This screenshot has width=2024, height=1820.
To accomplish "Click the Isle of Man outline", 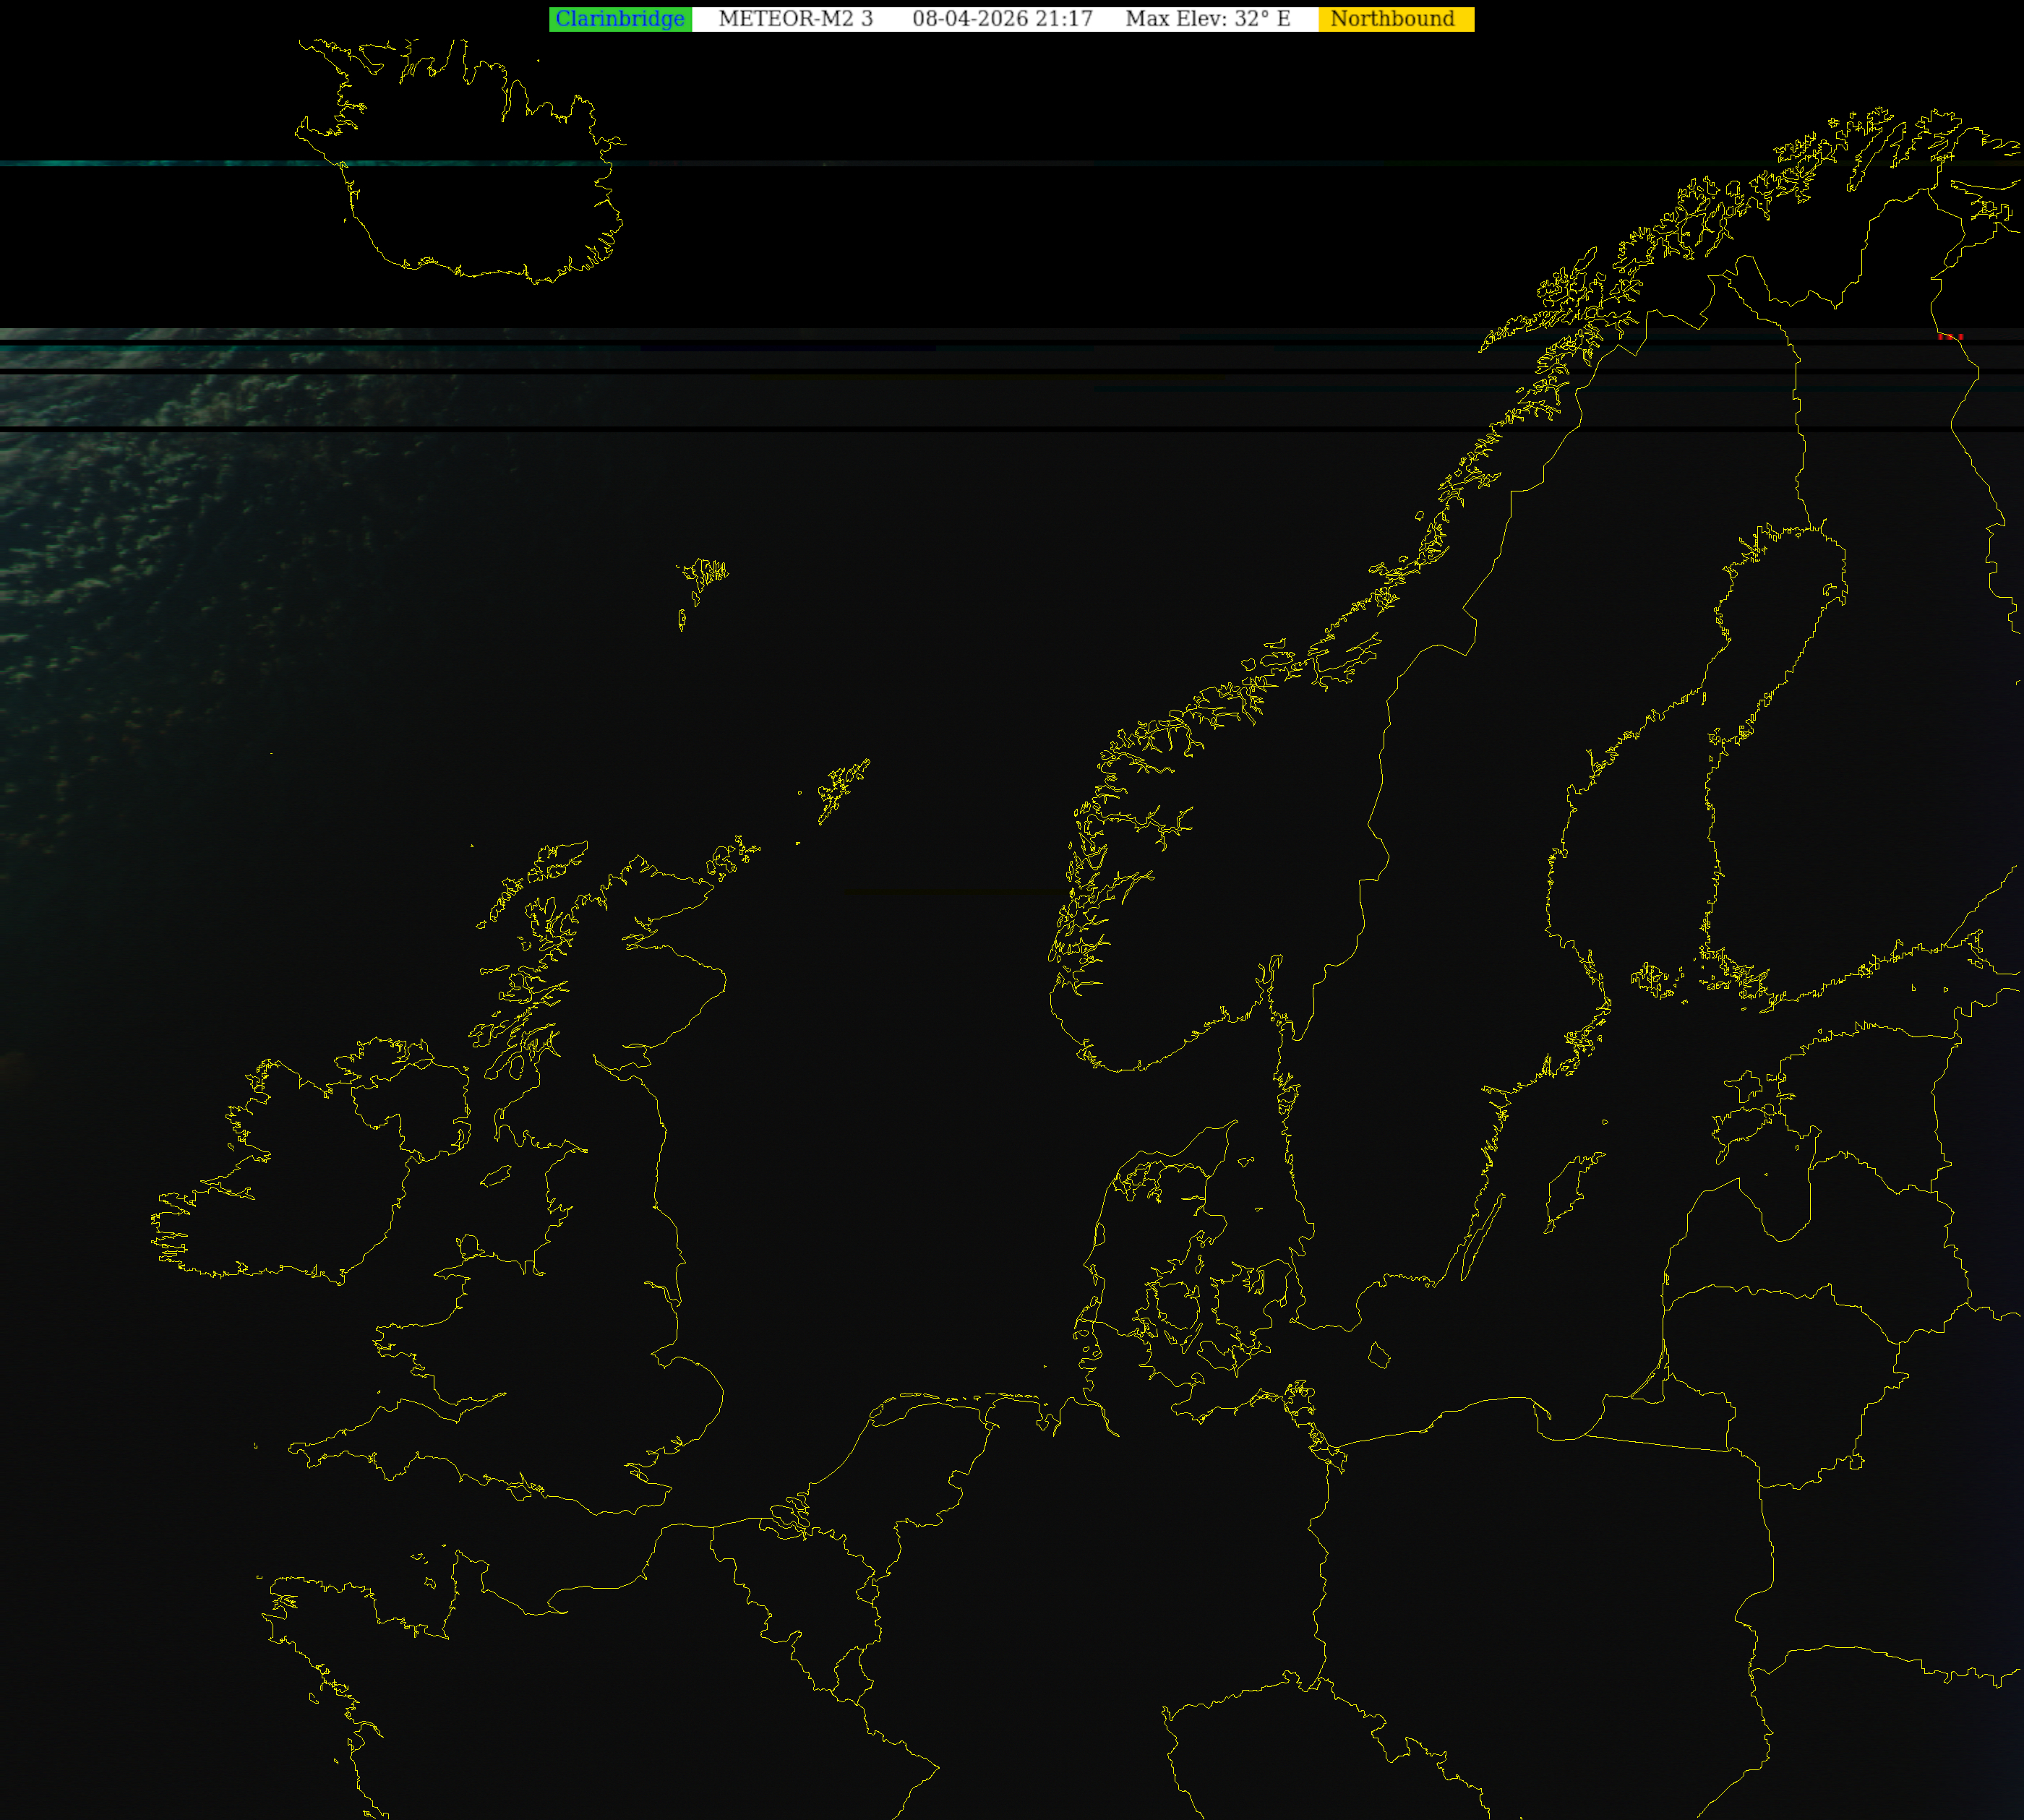I will click(x=497, y=1177).
